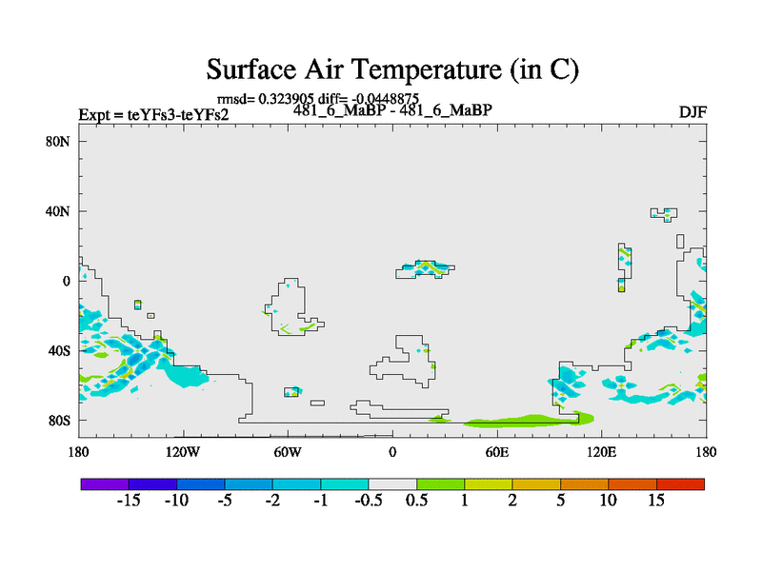Click the white center swatch of the colorbar
This screenshot has width=762, height=571.
click(392, 483)
